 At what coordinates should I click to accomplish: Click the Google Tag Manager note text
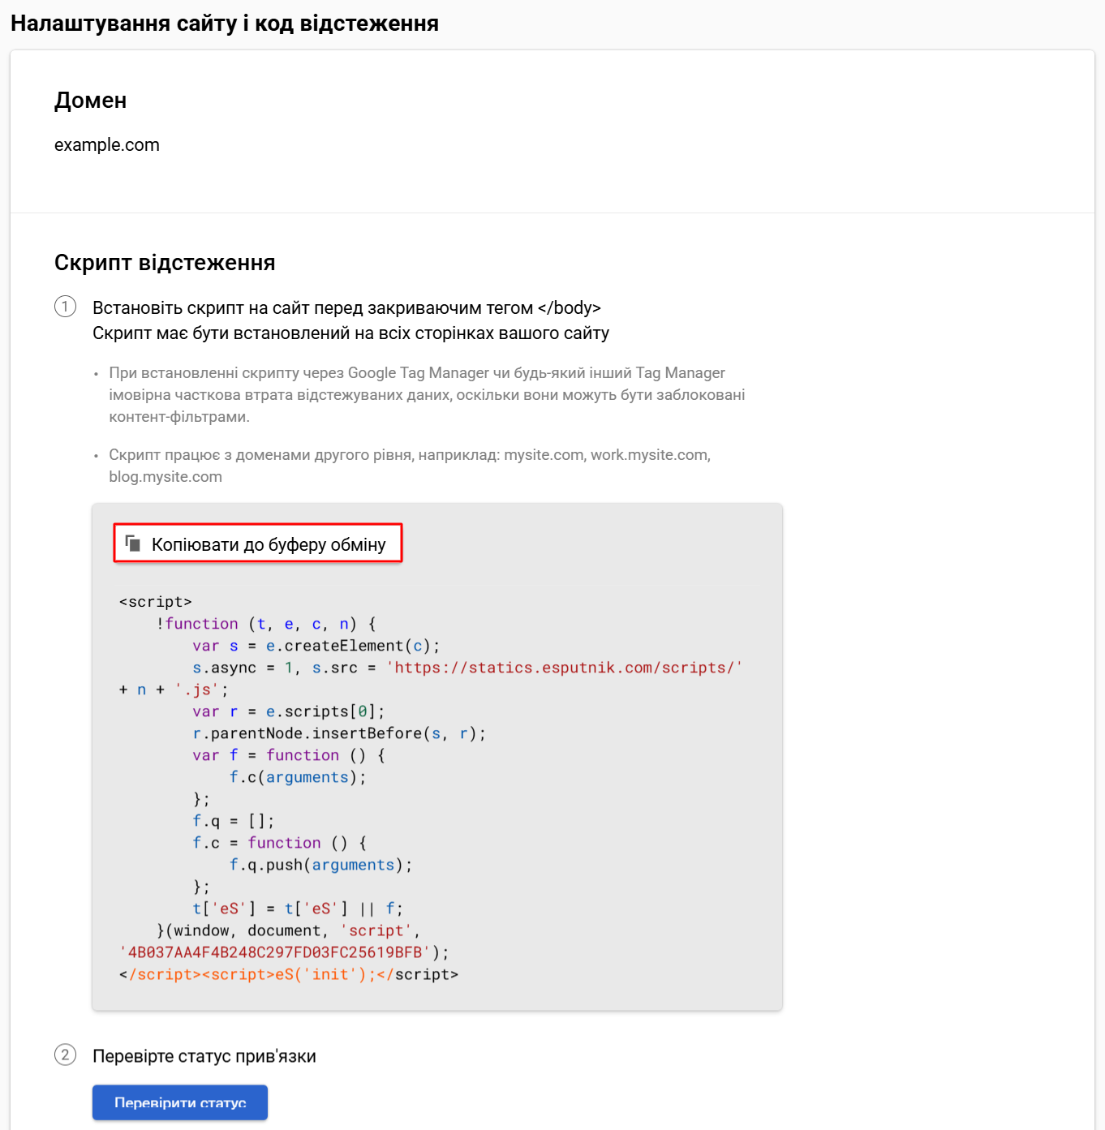[x=427, y=395]
